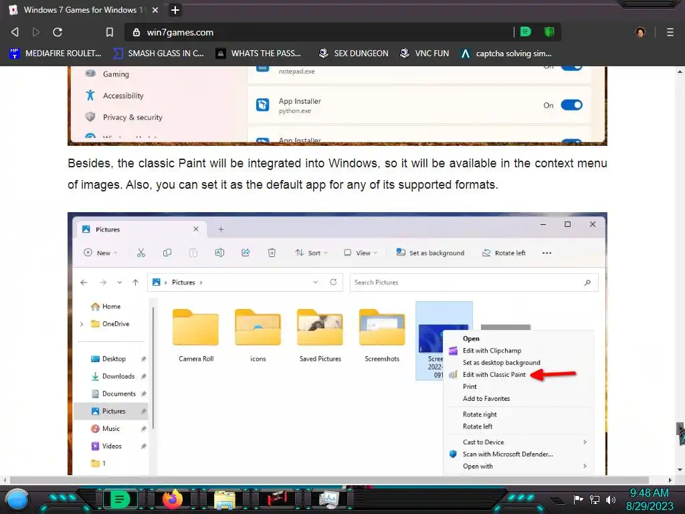Click Gaming in the settings sidebar image

[x=107, y=74]
